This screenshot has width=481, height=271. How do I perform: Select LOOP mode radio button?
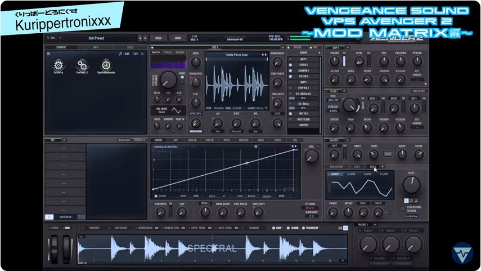273,228
